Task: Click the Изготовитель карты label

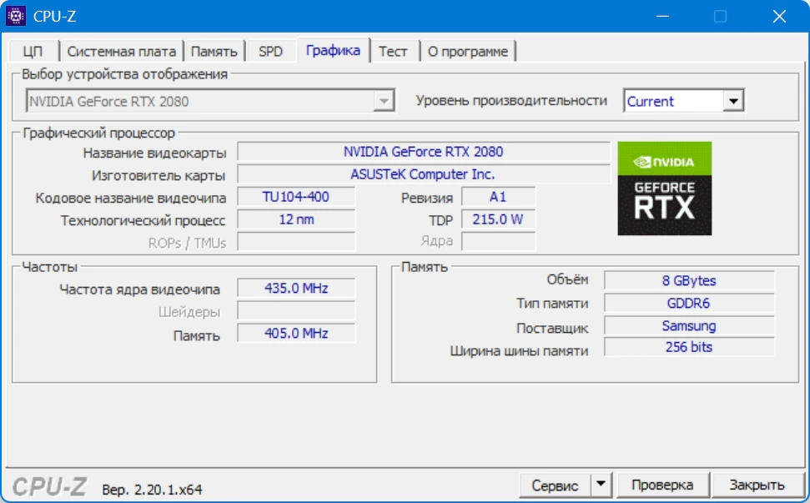Action: pos(158,176)
